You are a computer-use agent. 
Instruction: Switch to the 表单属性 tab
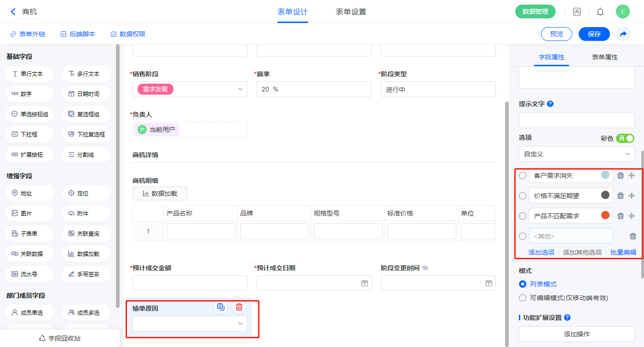click(604, 57)
